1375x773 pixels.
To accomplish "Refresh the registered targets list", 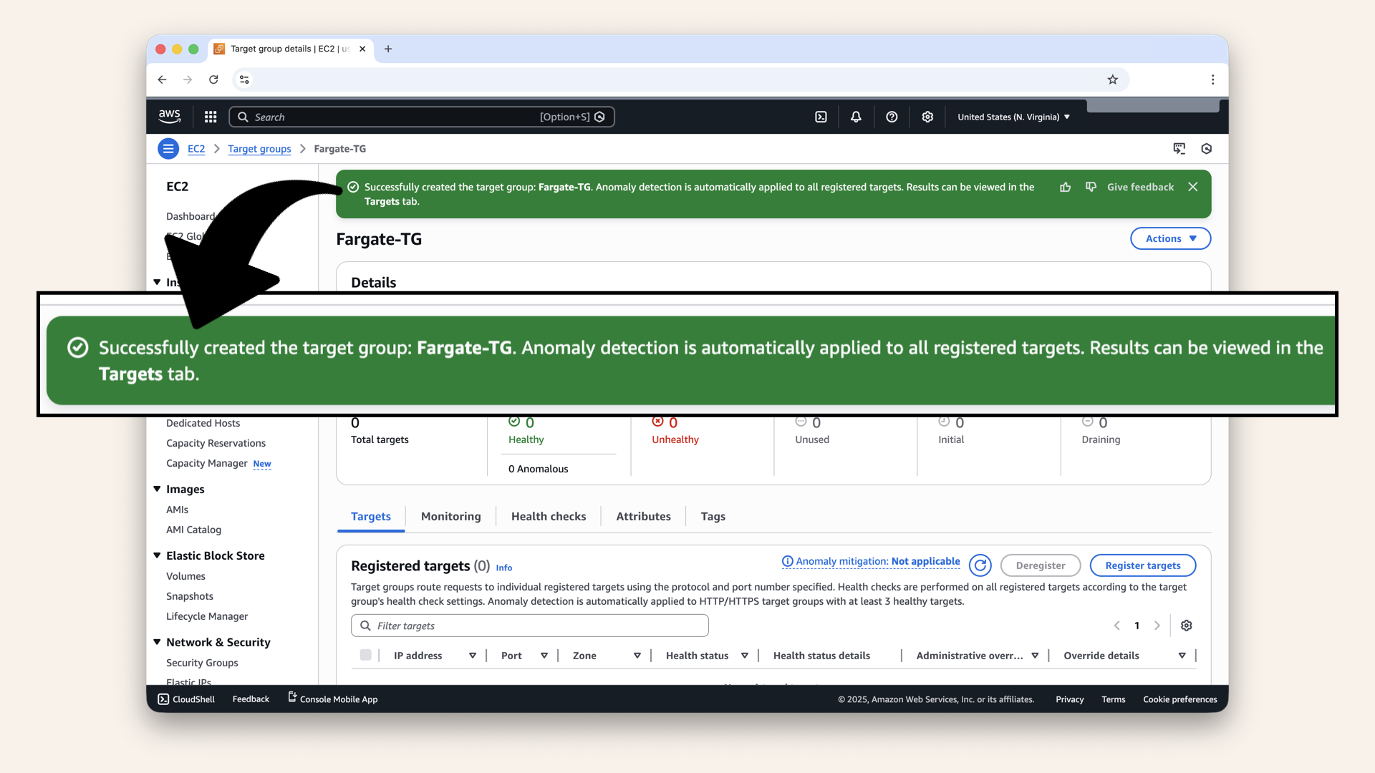I will click(x=980, y=565).
